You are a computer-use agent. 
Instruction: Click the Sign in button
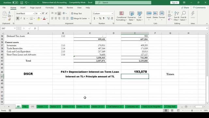click(x=175, y=3)
